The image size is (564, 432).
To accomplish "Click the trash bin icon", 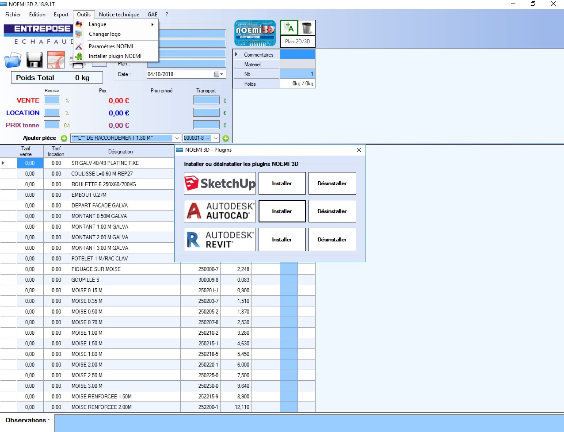I will pyautogui.click(x=307, y=28).
